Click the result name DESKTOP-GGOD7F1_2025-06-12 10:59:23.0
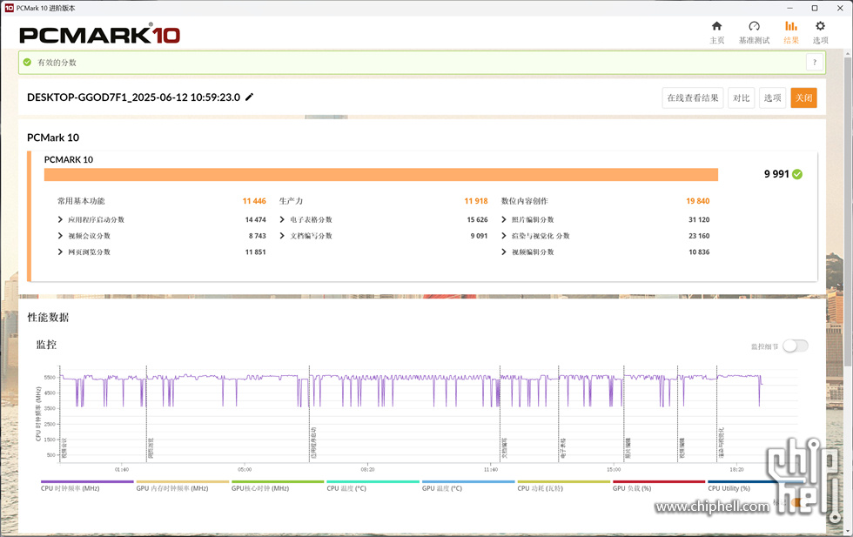 pyautogui.click(x=133, y=97)
